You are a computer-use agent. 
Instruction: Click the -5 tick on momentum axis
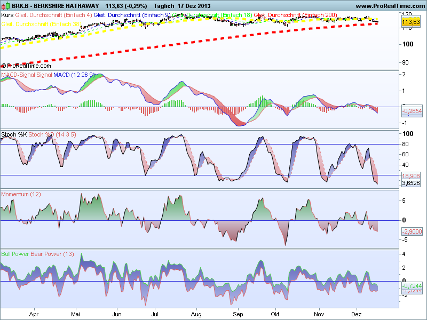405,239
